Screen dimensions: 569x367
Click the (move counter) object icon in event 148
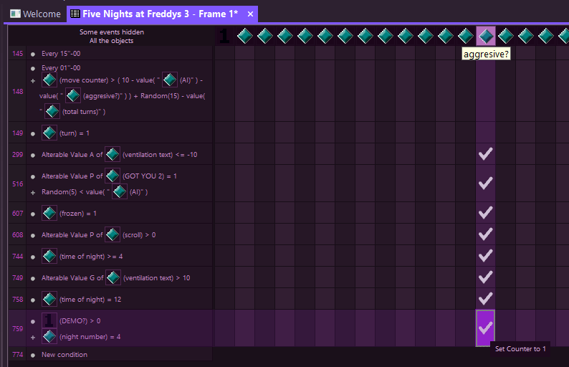coord(49,80)
